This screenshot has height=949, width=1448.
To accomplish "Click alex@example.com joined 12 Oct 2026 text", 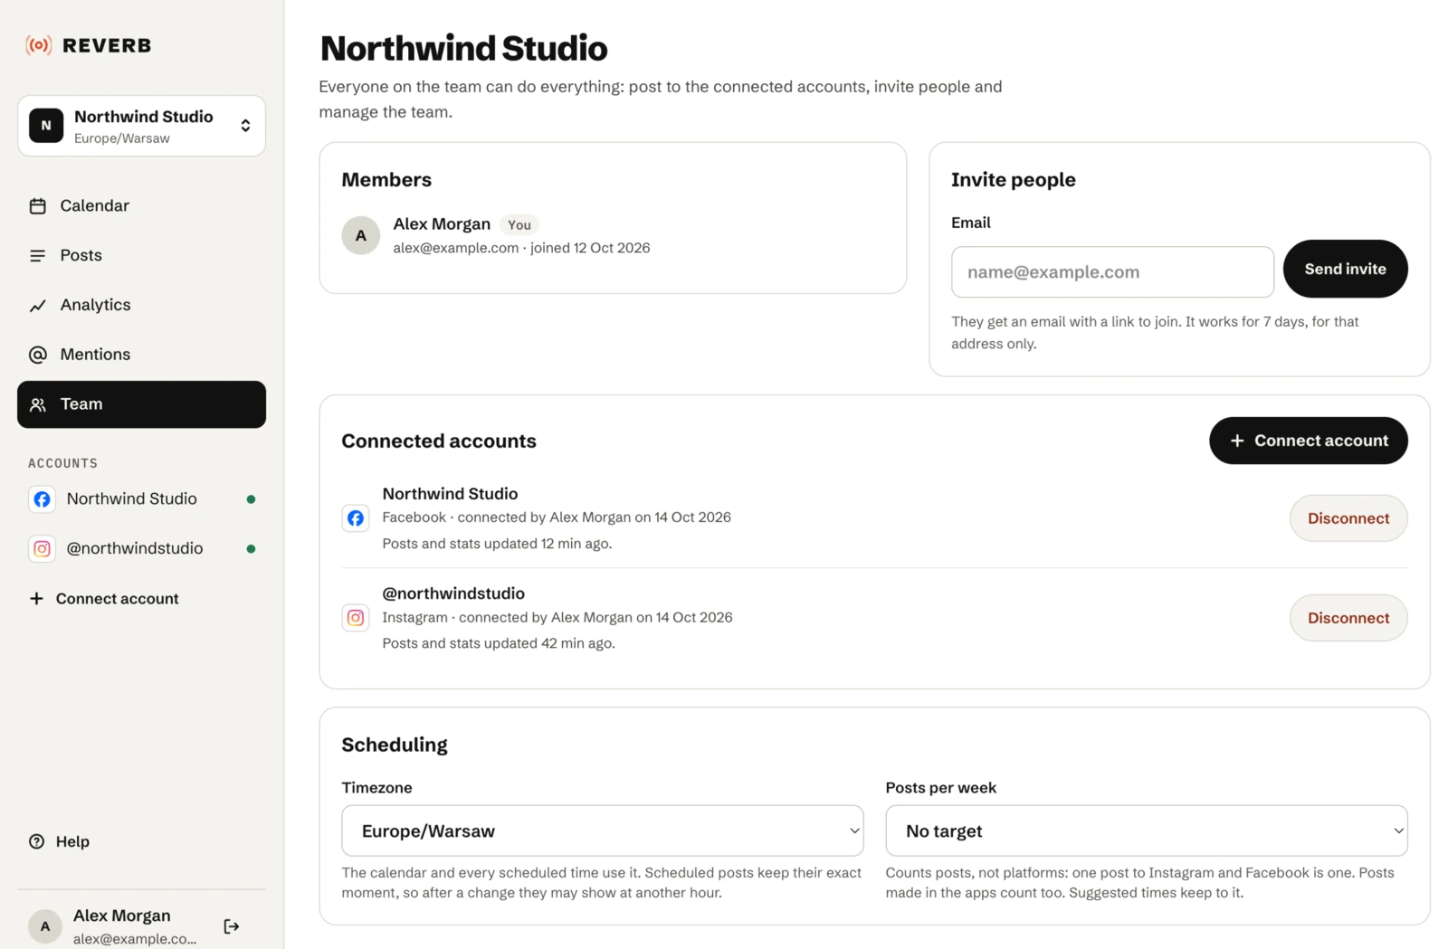I will pyautogui.click(x=521, y=248).
